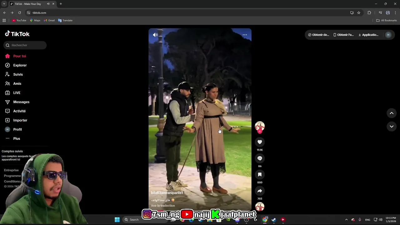This screenshot has width=400, height=225.
Task: Open the Chrome profile avatar
Action: pos(388,13)
